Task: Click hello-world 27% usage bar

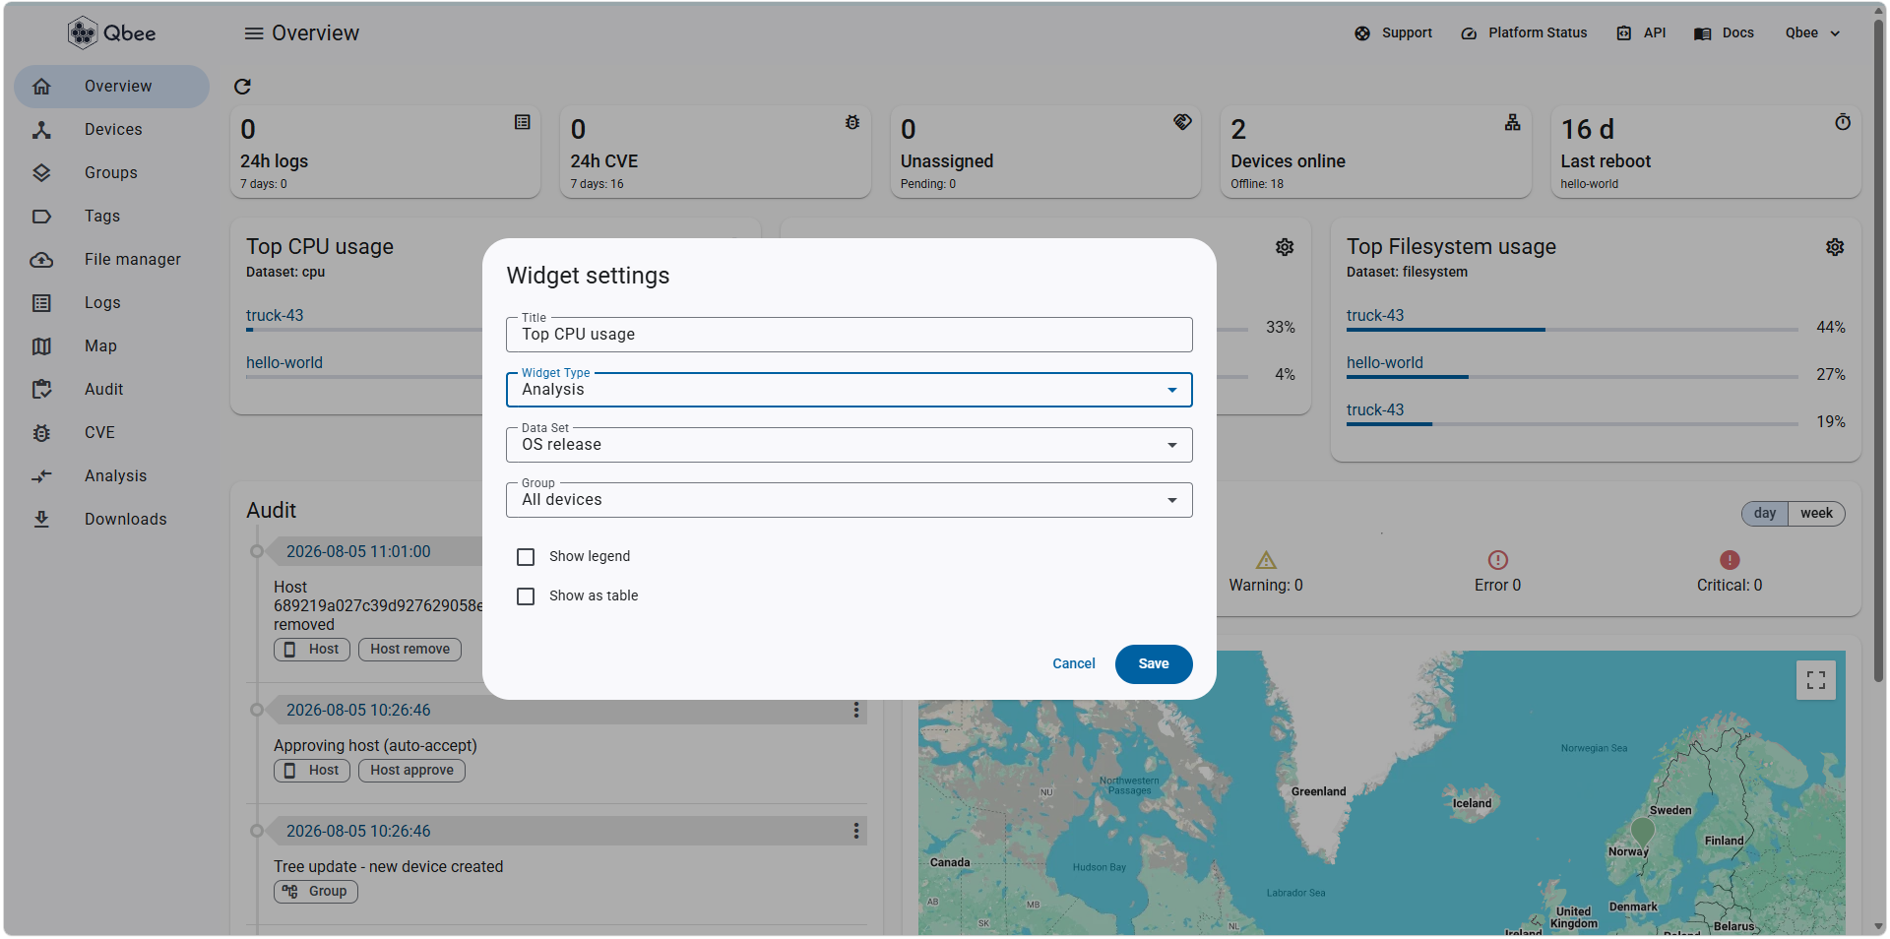Action: click(1572, 377)
